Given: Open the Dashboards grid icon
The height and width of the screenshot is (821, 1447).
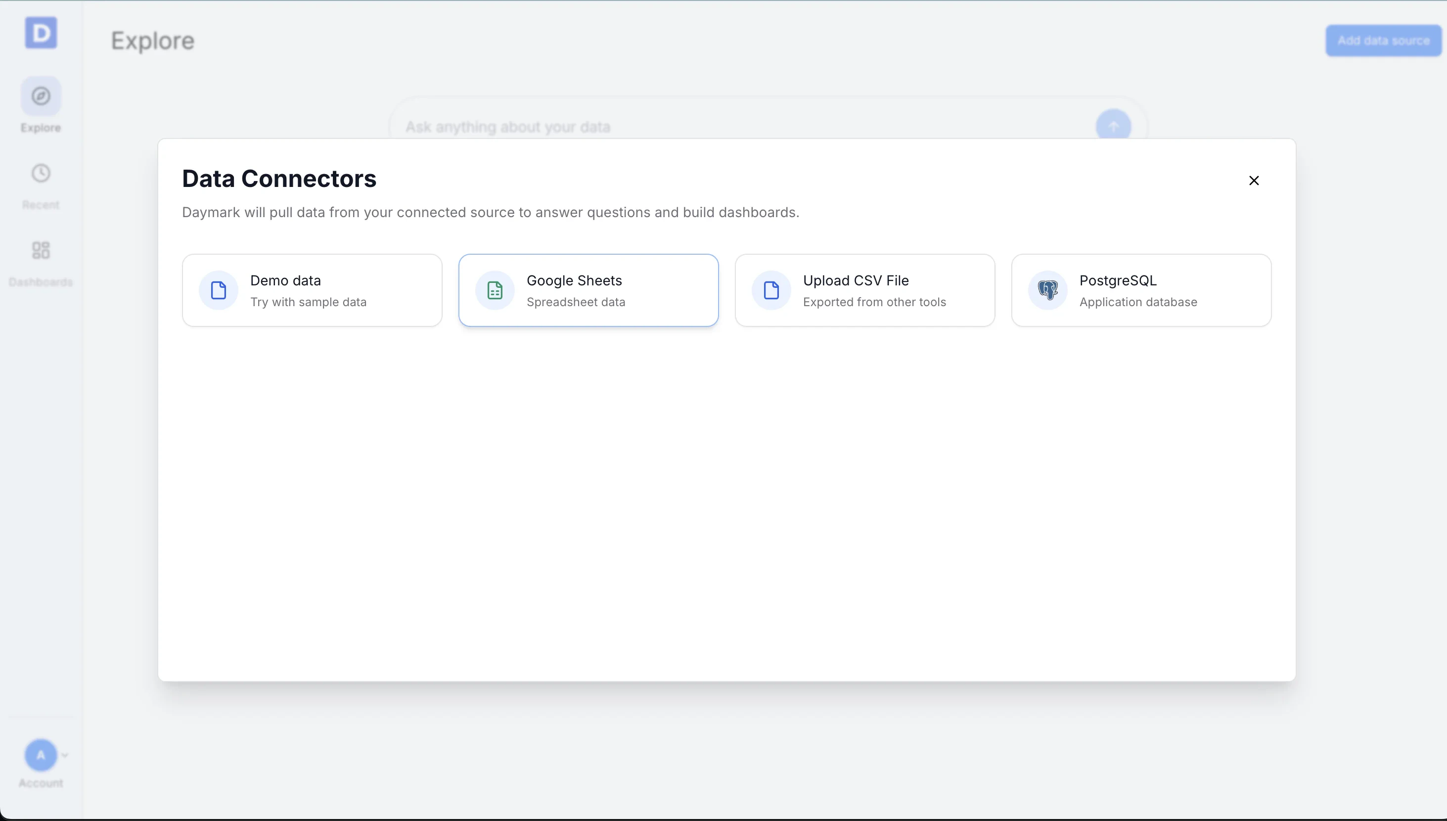Looking at the screenshot, I should tap(40, 250).
